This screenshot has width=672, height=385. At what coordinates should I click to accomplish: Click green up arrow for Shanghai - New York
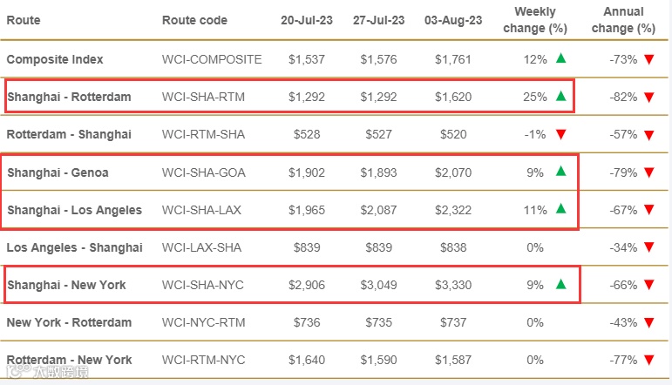[x=560, y=284]
